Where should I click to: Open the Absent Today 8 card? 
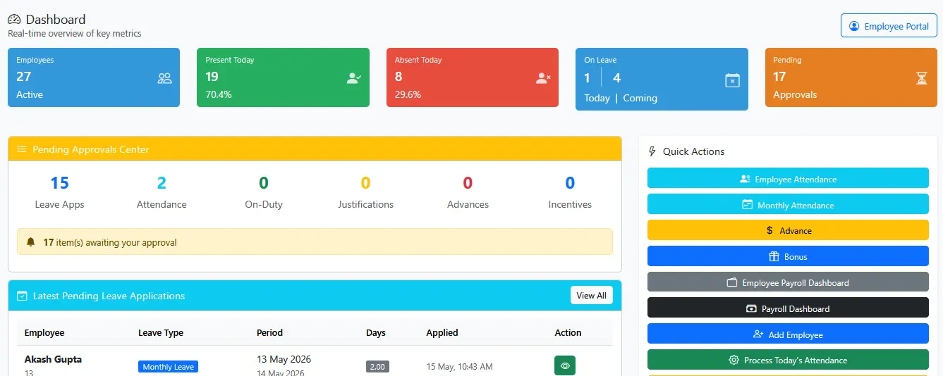473,77
